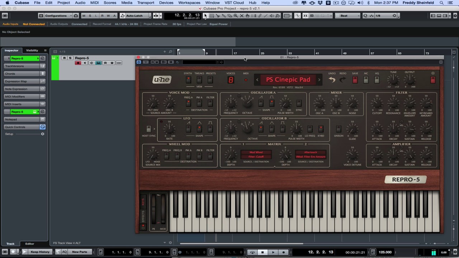The image size is (459, 258).
Task: Open the Setup gear in Inspector
Action: pyautogui.click(x=42, y=134)
